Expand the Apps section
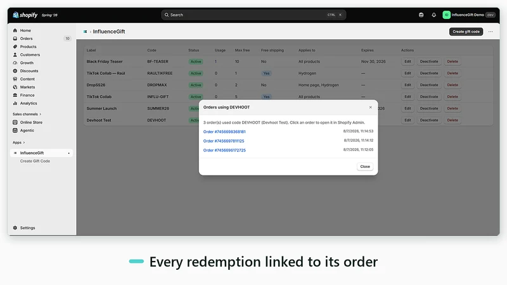507x285 pixels. [19, 142]
